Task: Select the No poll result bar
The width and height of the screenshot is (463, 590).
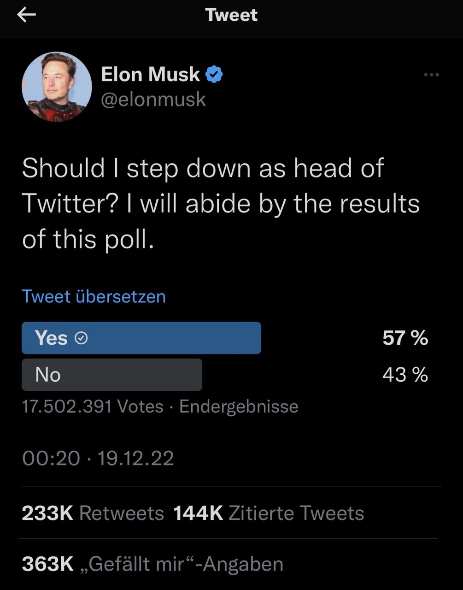Action: (111, 375)
